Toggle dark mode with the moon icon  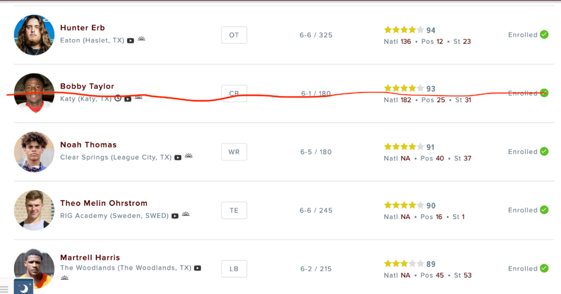point(24,288)
